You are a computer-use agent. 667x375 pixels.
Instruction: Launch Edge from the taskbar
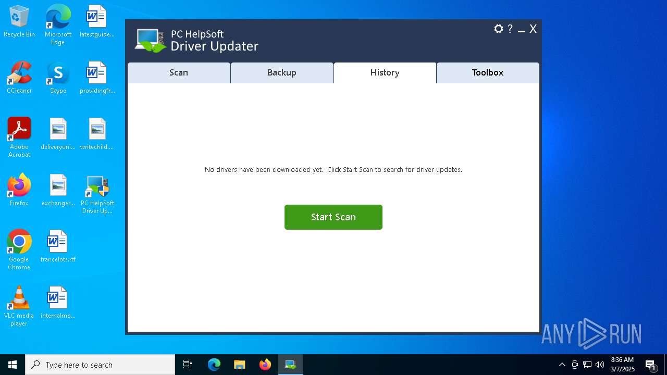(214, 365)
